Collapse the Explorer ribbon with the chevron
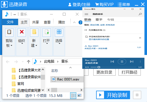Screen dimensions: 147x102 [74, 22]
